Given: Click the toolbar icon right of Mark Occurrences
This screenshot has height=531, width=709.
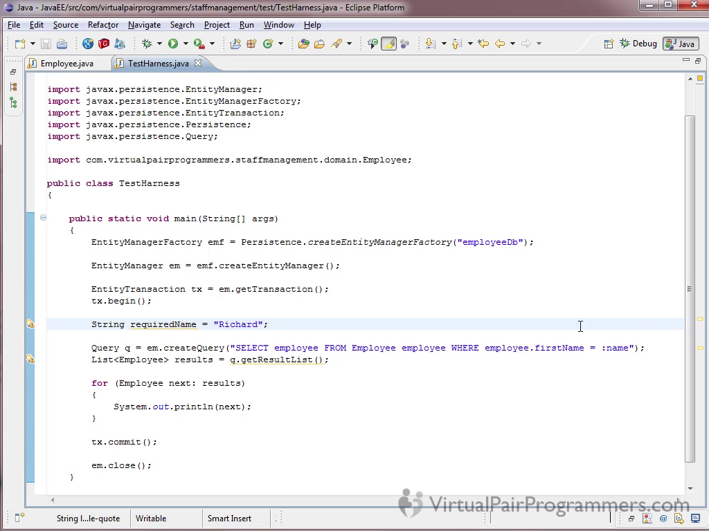Looking at the screenshot, I should [x=404, y=44].
